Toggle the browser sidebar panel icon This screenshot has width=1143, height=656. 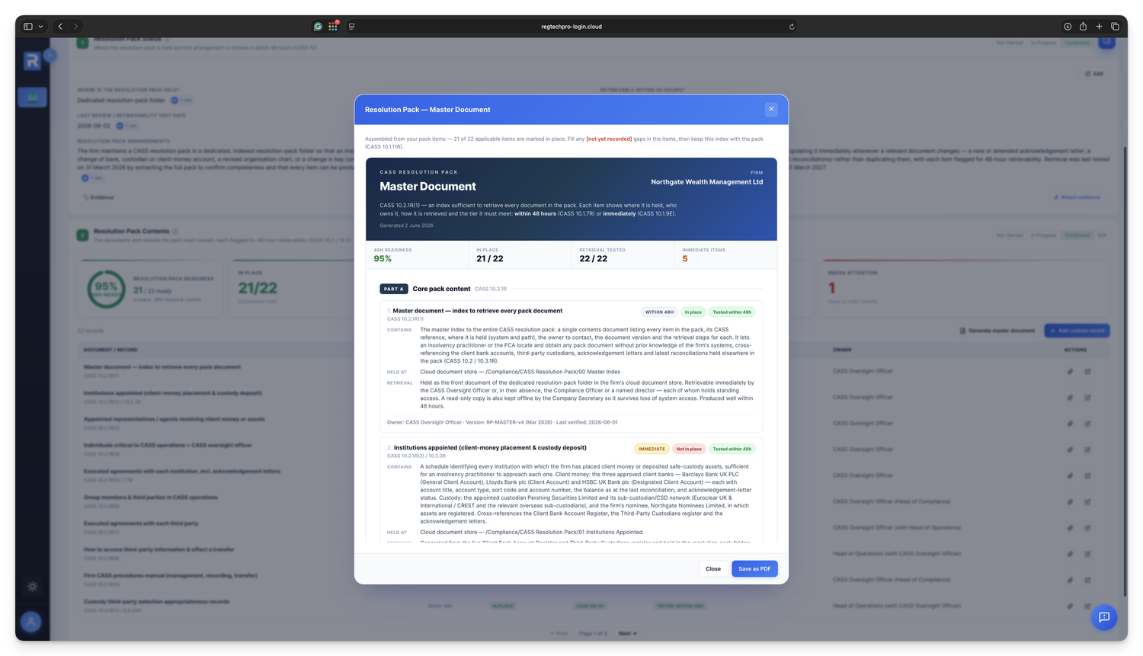coord(28,26)
